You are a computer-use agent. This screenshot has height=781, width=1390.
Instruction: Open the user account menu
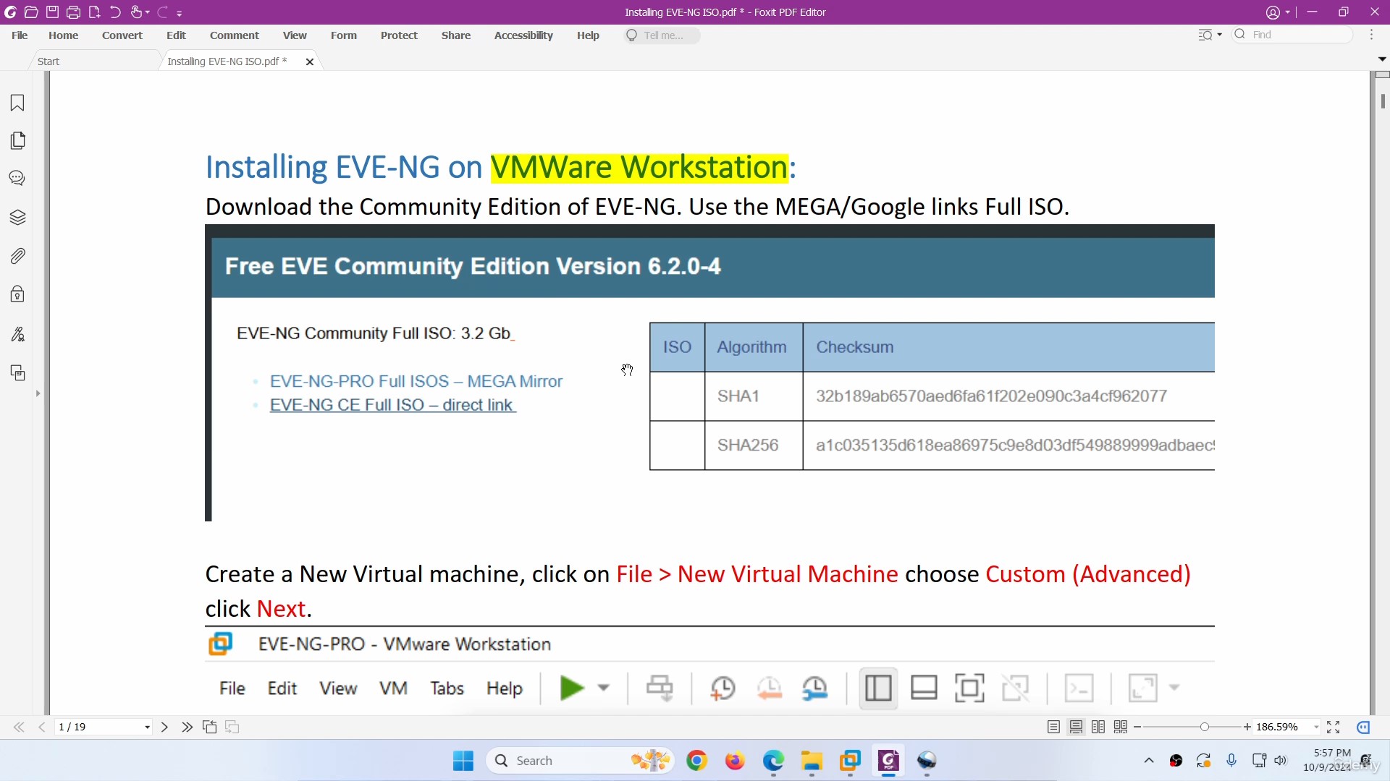point(1278,12)
